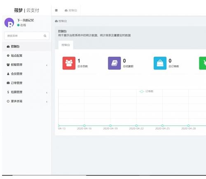Expand the 权限管理 chevron
This screenshot has width=206, height=179.
[47, 65]
